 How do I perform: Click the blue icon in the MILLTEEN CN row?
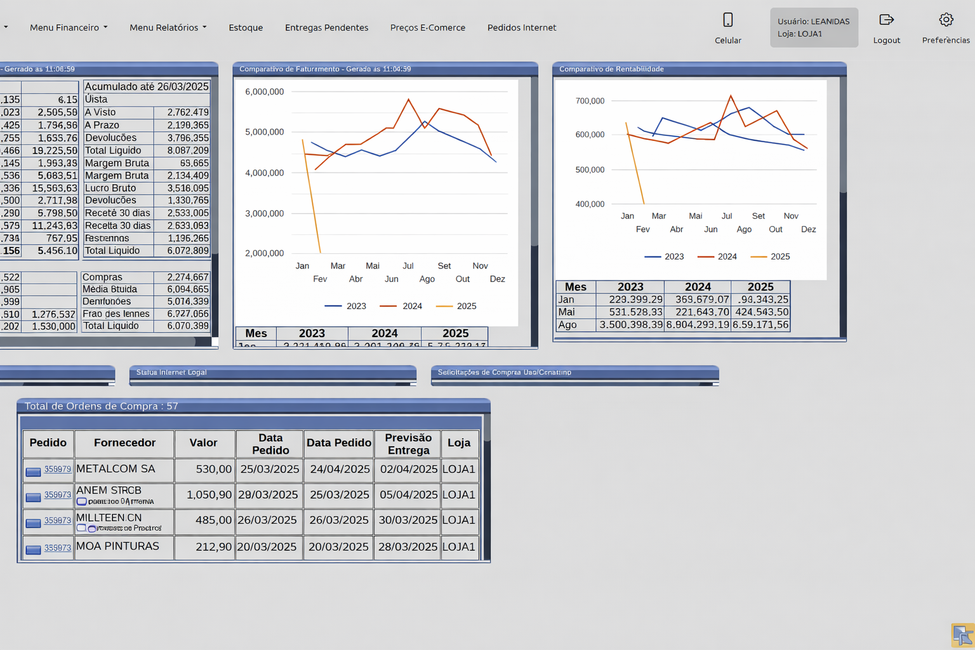[33, 523]
